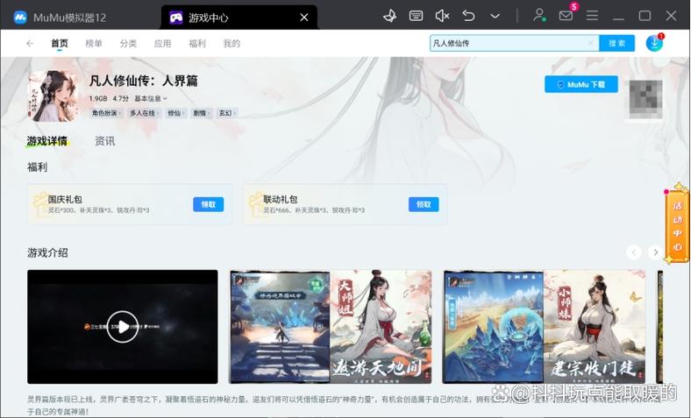Switch to the 我的 tab
Screen dimensions: 691x418
coord(232,43)
